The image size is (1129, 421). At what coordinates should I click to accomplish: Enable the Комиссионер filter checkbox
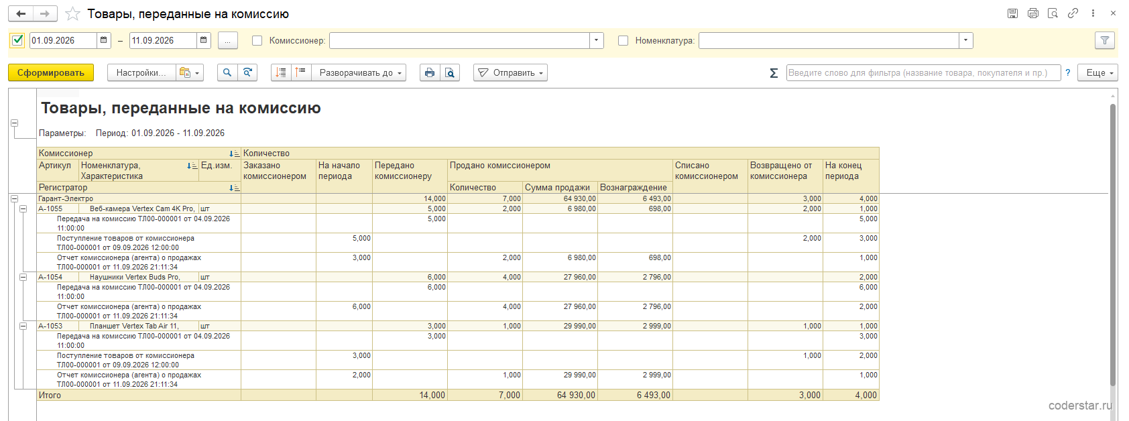pos(257,40)
